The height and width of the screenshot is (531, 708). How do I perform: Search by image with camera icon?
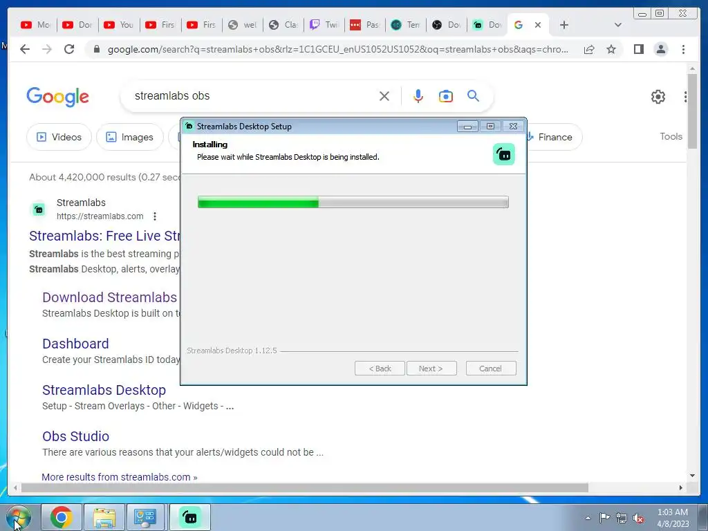click(x=446, y=96)
